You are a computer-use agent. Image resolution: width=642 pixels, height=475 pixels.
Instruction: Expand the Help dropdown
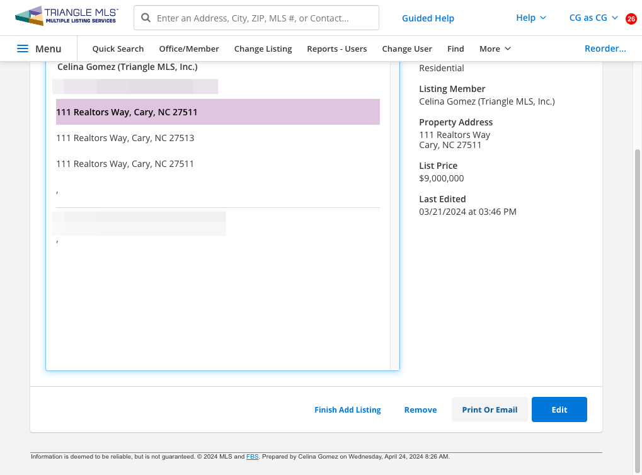(x=530, y=18)
